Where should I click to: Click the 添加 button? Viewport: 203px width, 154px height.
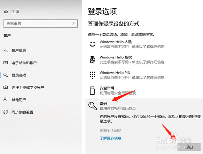(x=189, y=147)
